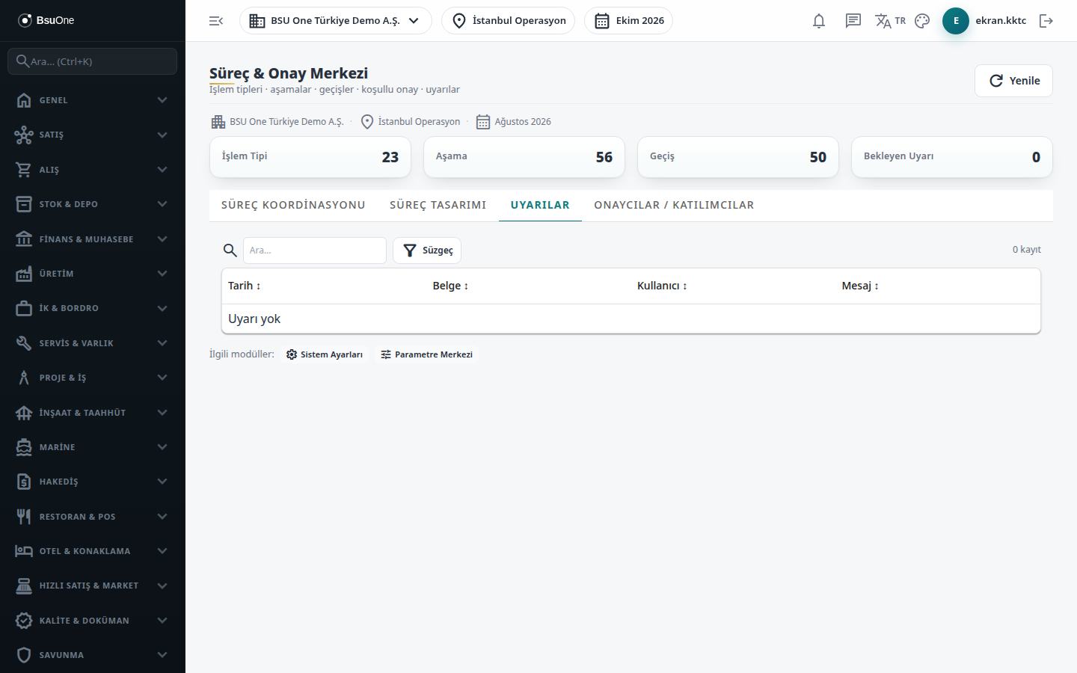This screenshot has height=673, width=1077.
Task: Open notifications bell icon
Action: (x=819, y=21)
